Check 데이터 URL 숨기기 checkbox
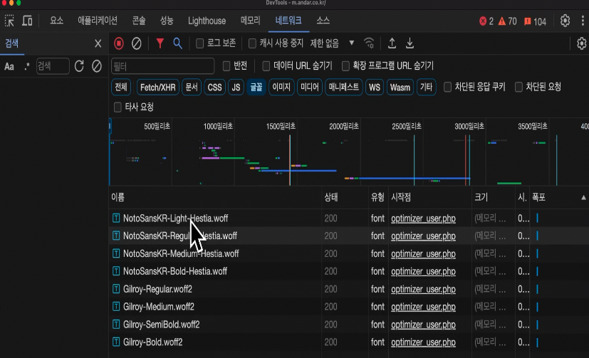This screenshot has width=589, height=358. (x=266, y=66)
